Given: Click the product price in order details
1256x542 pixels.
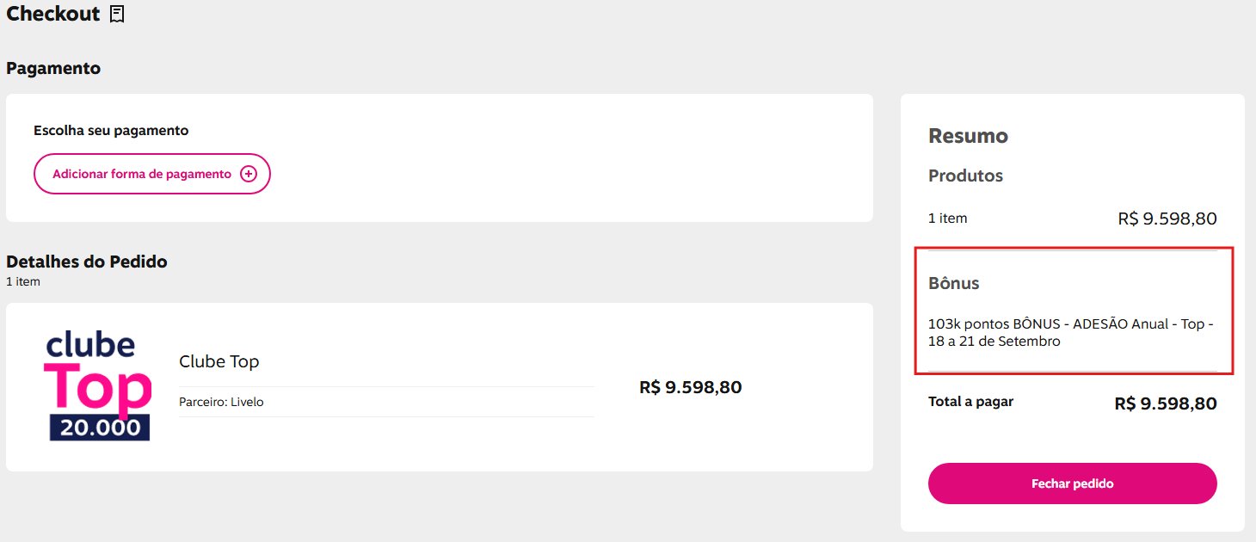Looking at the screenshot, I should coord(690,387).
